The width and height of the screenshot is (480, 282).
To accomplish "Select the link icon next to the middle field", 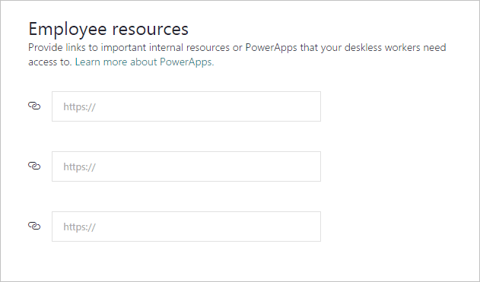I will tap(34, 166).
